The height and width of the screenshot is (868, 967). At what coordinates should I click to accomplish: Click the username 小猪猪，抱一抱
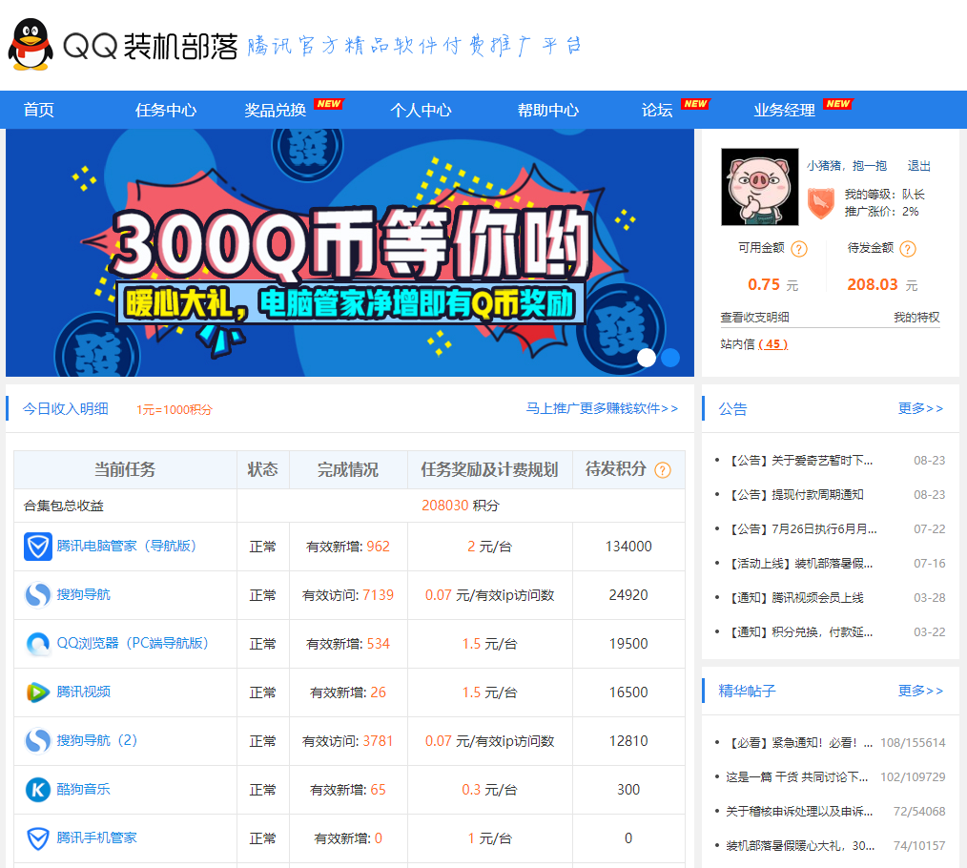(x=847, y=166)
